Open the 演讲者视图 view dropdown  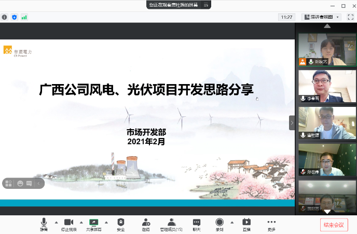click(322, 17)
